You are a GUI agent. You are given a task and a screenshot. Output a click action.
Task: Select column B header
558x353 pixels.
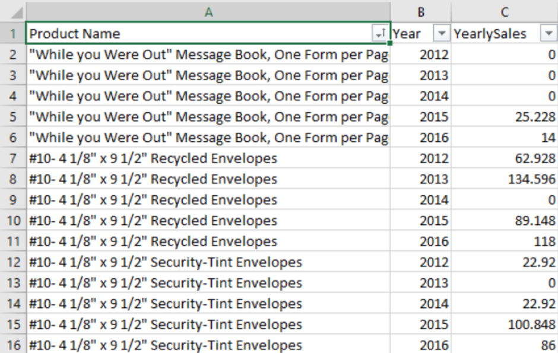click(420, 11)
